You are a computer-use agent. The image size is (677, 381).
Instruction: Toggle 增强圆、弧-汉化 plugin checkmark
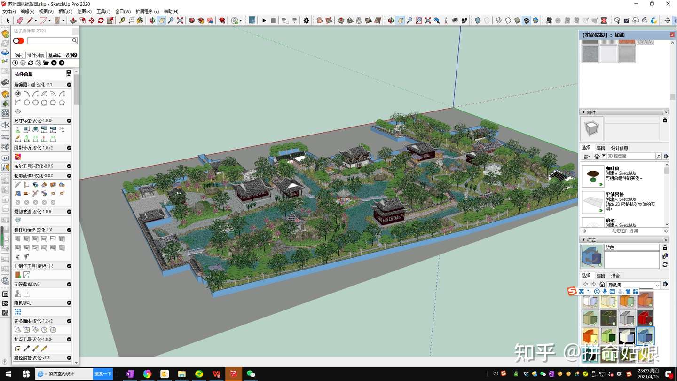pyautogui.click(x=69, y=85)
